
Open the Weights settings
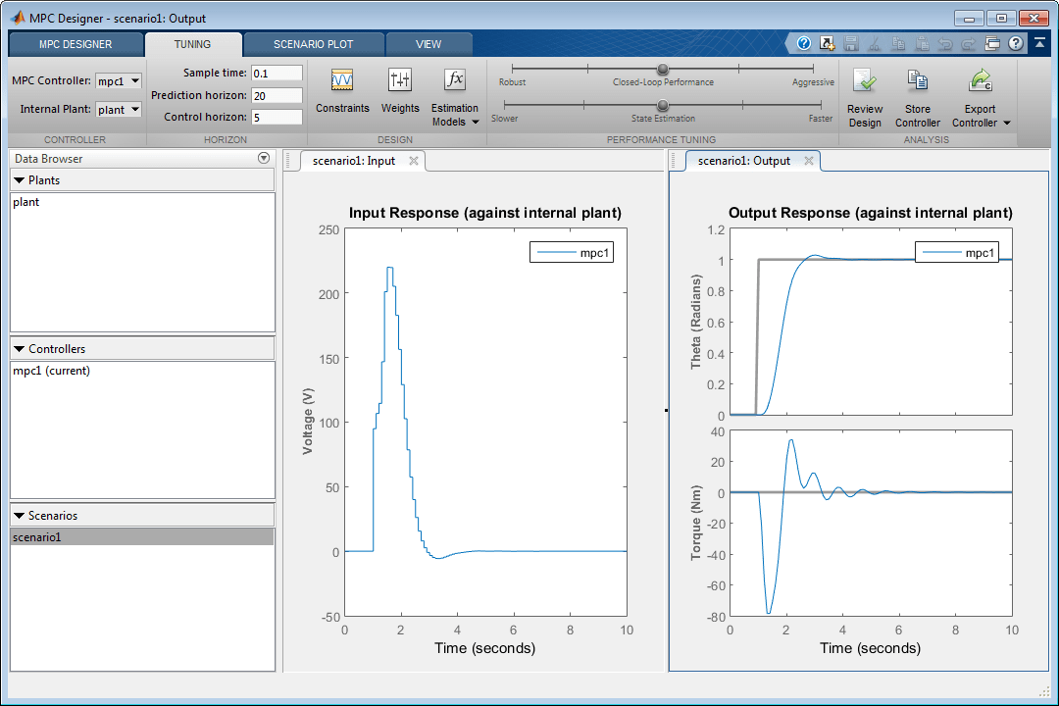[x=399, y=81]
